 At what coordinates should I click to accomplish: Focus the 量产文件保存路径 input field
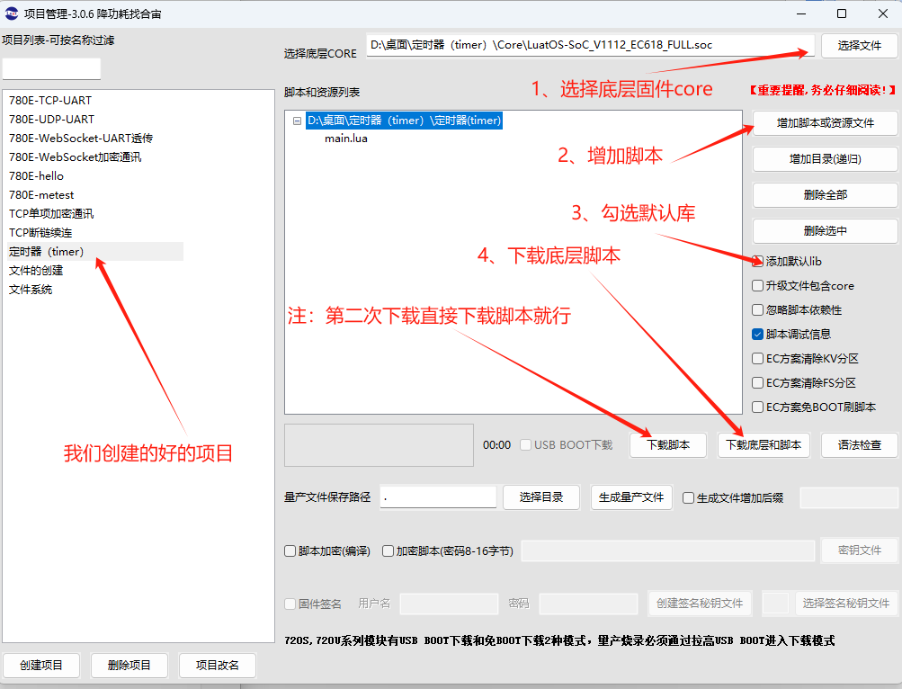tap(438, 497)
